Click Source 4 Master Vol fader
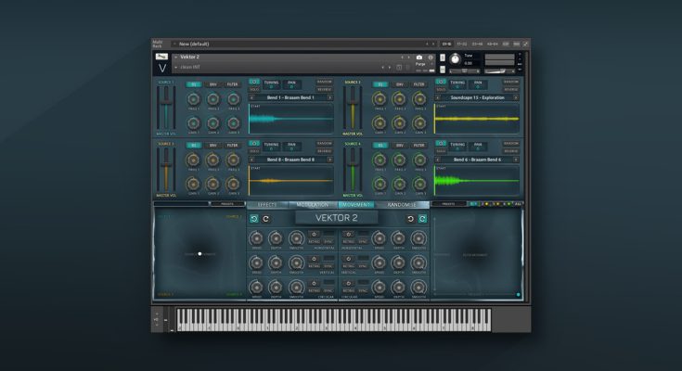 coord(353,164)
